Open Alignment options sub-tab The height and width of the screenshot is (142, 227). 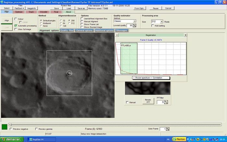pos(49,30)
